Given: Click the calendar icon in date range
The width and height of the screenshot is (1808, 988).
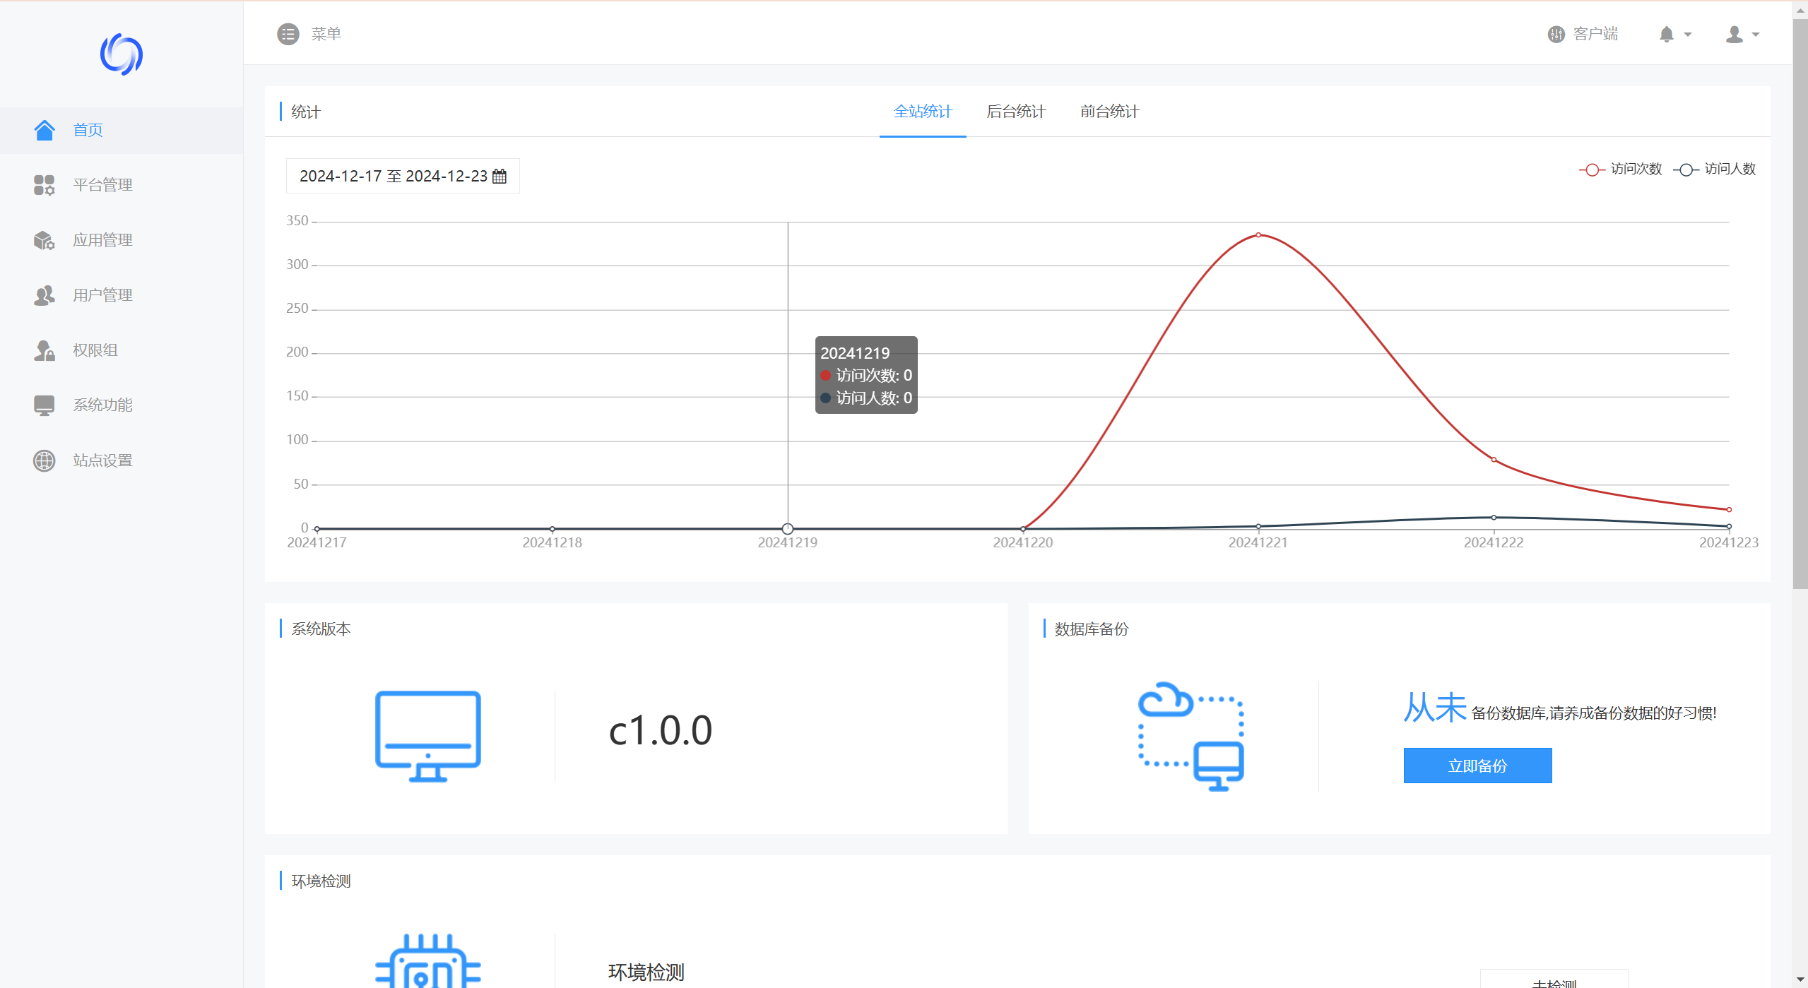Looking at the screenshot, I should coord(500,176).
